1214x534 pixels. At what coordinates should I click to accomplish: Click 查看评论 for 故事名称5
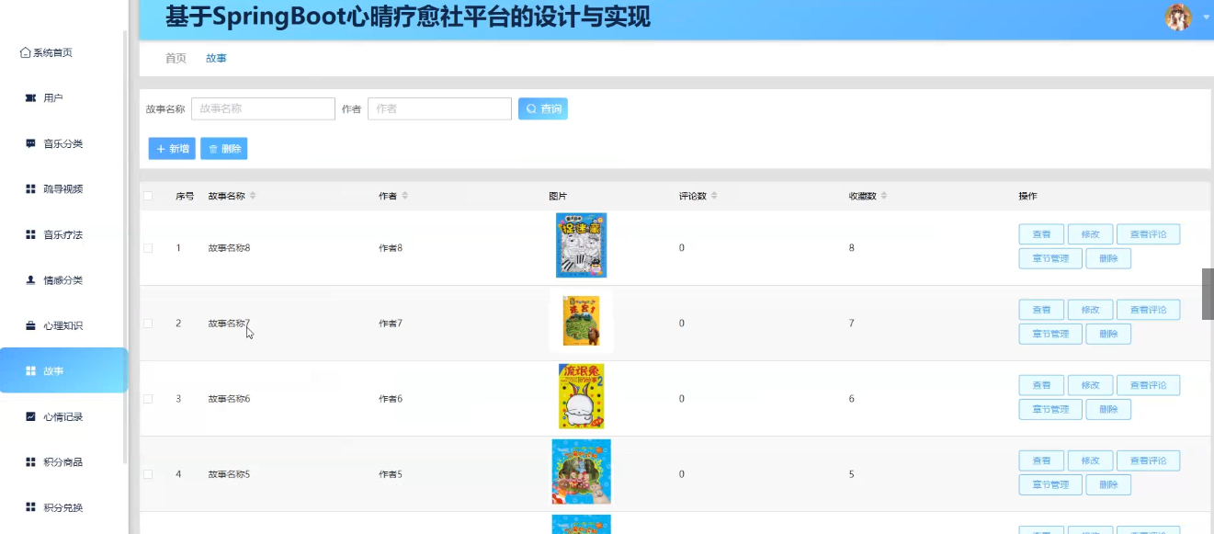click(1148, 460)
